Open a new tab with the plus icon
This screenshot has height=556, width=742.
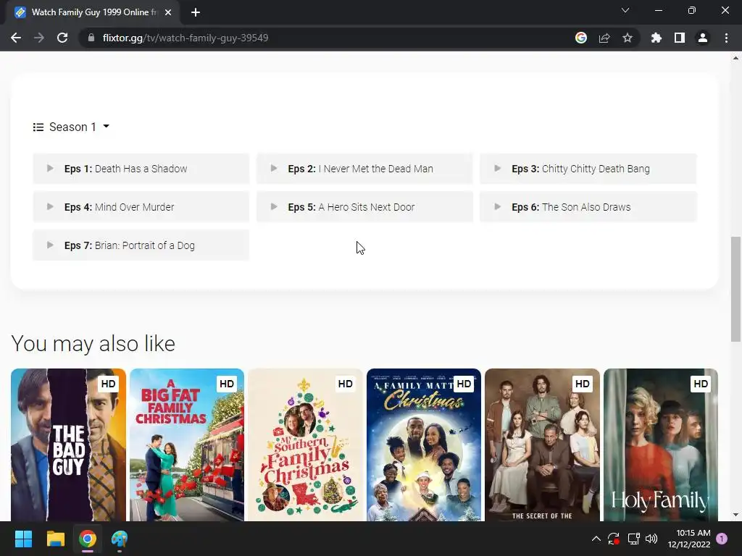pyautogui.click(x=196, y=12)
